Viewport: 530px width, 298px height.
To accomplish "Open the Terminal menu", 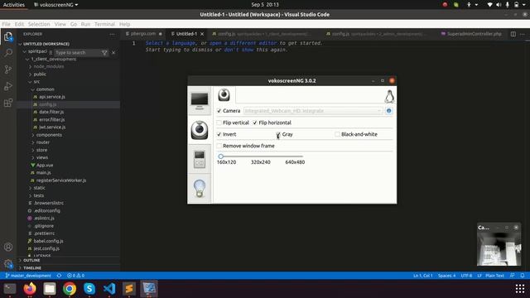I will click(x=104, y=24).
